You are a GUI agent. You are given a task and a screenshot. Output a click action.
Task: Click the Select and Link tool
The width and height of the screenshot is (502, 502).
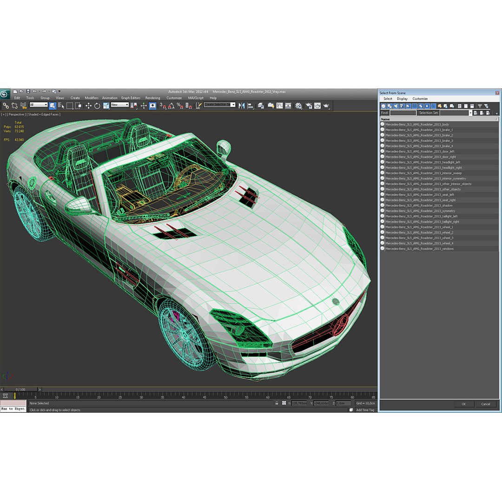[x=6, y=106]
